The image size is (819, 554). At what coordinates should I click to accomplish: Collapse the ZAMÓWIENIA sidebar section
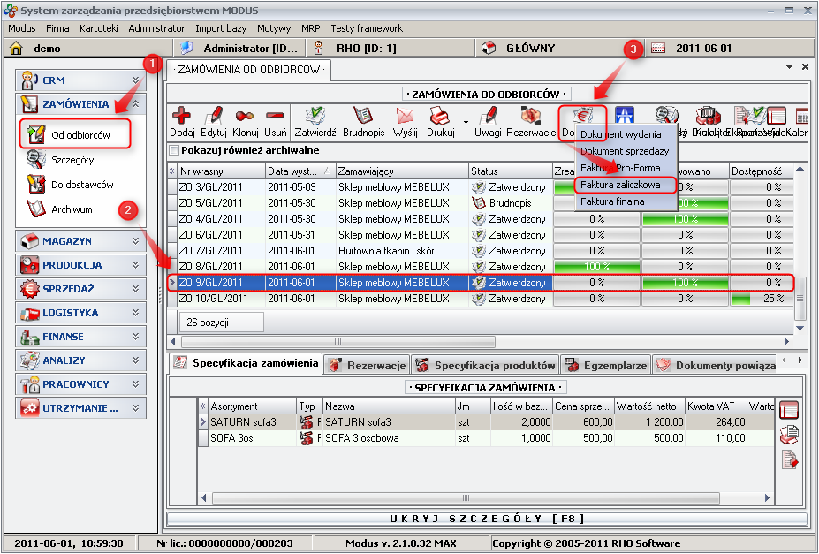(x=135, y=104)
